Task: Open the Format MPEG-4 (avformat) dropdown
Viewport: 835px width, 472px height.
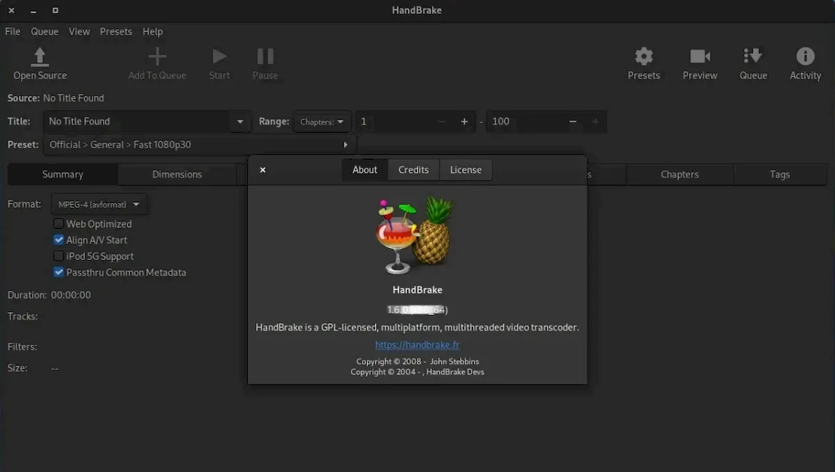Action: coord(99,204)
